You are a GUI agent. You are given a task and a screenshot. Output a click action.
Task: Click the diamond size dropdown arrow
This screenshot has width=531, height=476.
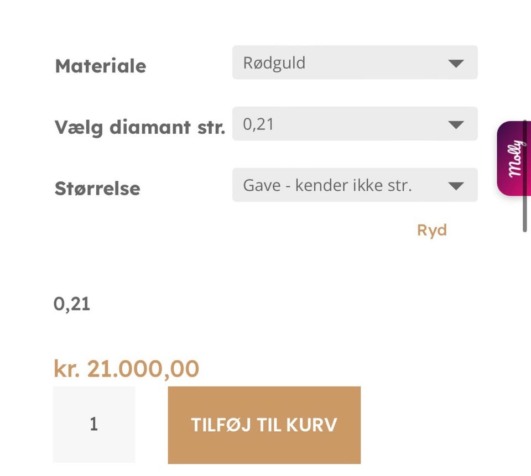coord(456,124)
